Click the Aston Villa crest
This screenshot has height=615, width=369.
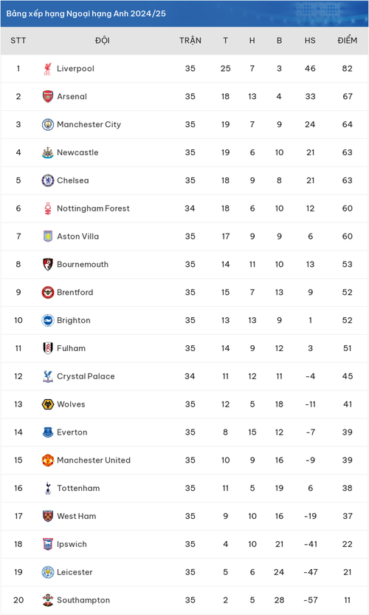click(x=48, y=237)
